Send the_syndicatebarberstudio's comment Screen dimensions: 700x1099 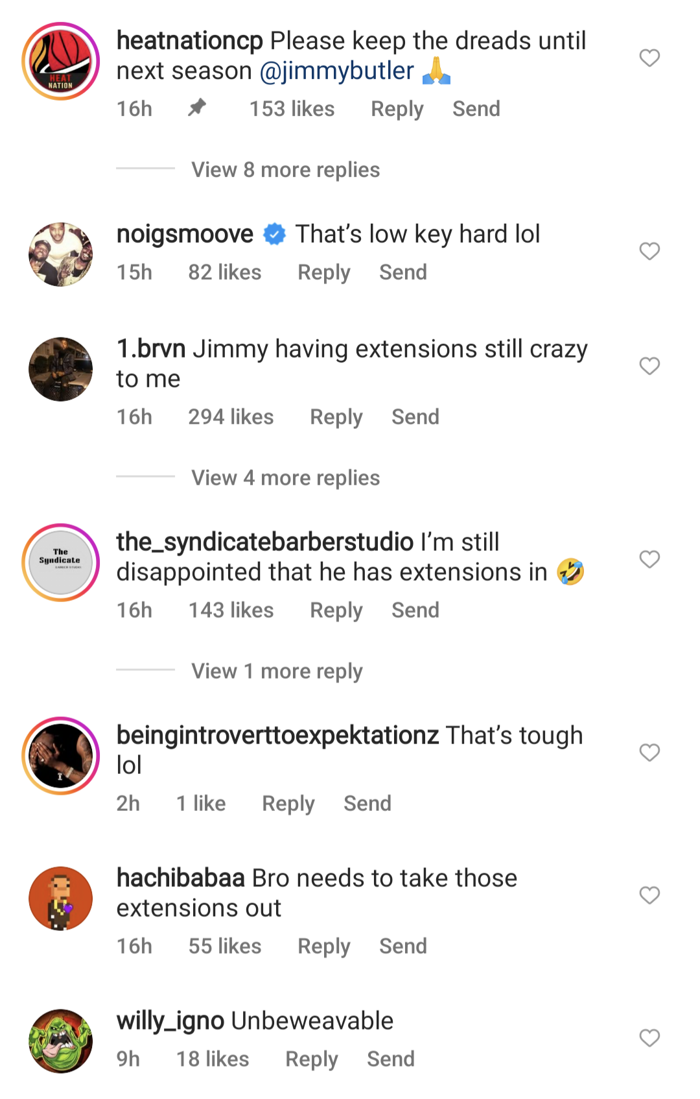[415, 610]
